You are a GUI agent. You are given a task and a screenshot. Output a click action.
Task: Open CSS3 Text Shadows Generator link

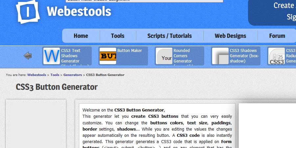coord(75,57)
